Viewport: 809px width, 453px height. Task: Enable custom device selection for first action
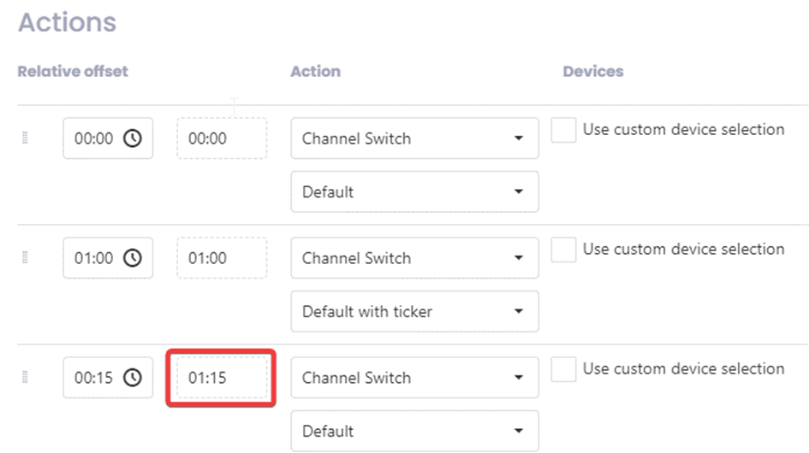563,131
